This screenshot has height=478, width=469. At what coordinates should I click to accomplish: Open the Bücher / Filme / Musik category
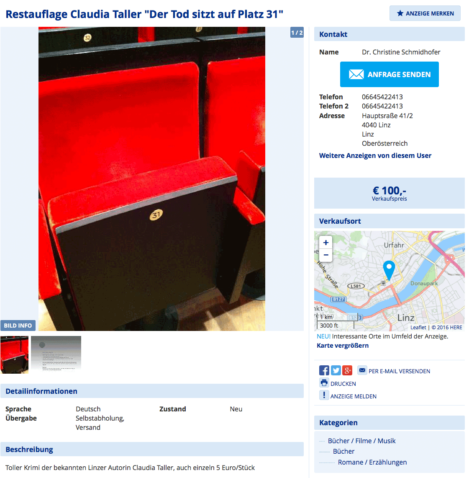361,441
